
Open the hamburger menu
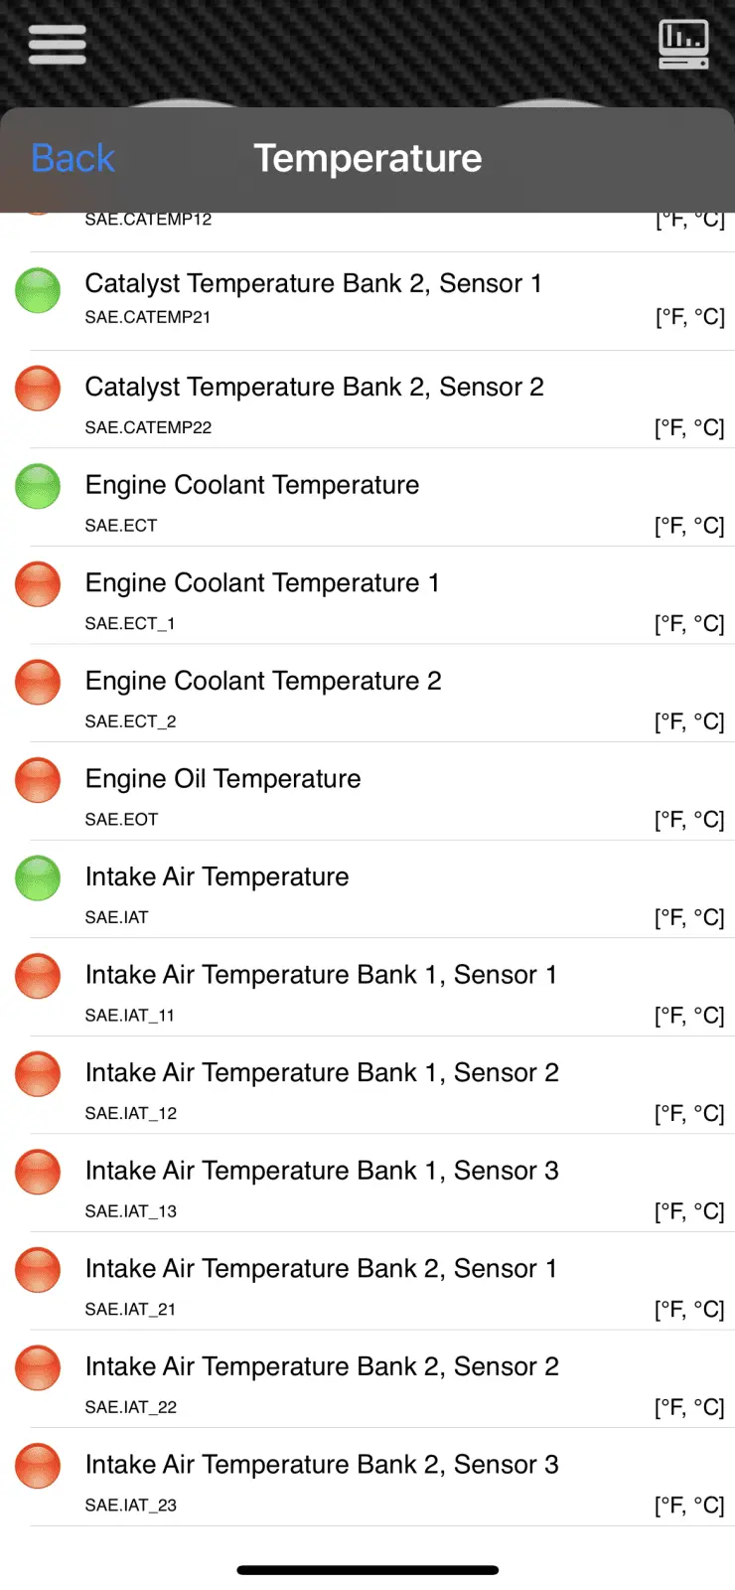click(57, 45)
